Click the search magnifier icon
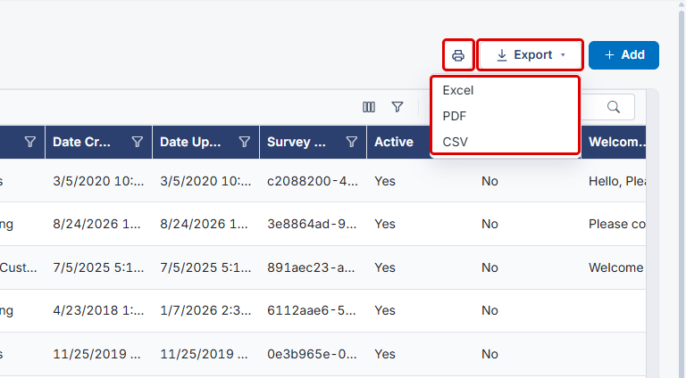Viewport: 686px width, 378px height. tap(614, 107)
